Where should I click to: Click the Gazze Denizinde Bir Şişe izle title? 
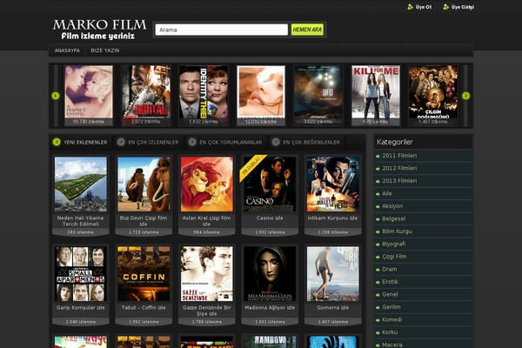tap(206, 311)
